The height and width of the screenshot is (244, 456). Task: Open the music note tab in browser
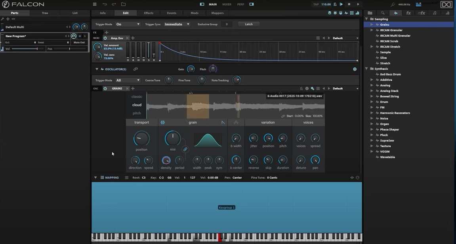click(x=435, y=13)
